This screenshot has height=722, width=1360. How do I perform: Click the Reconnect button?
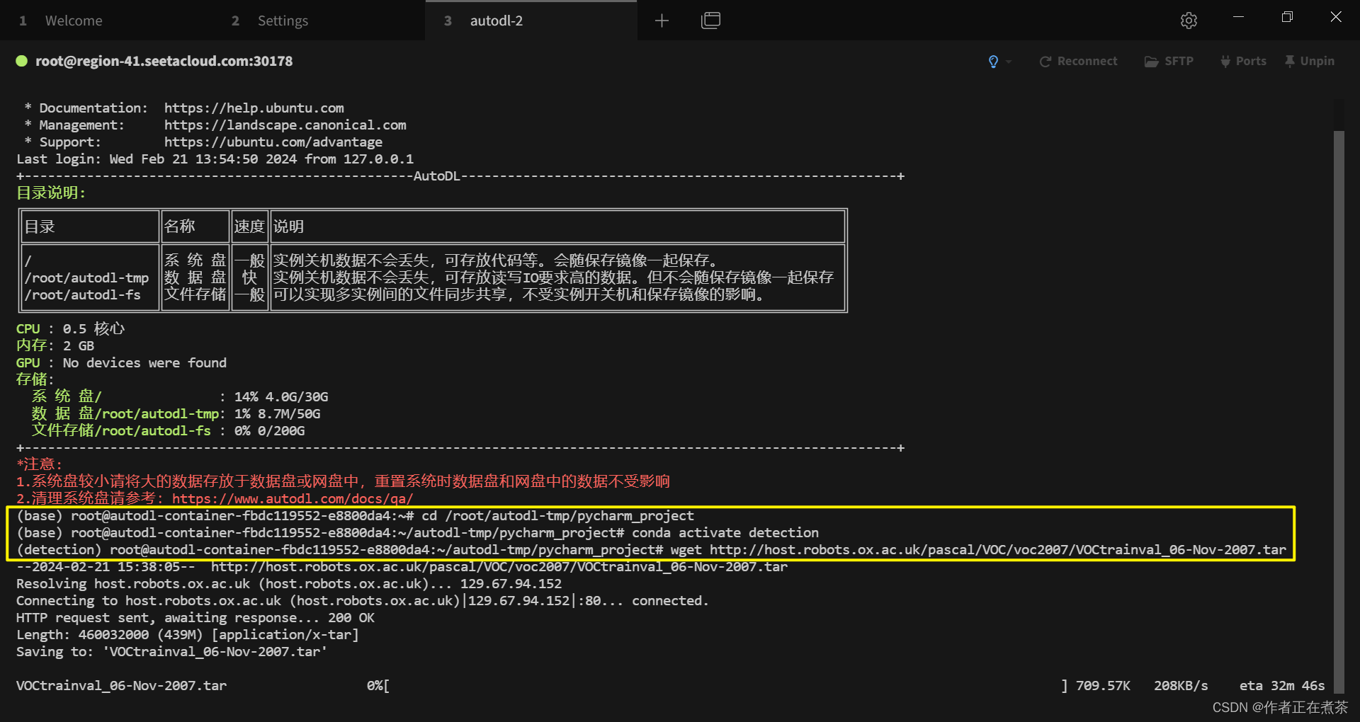pos(1078,62)
